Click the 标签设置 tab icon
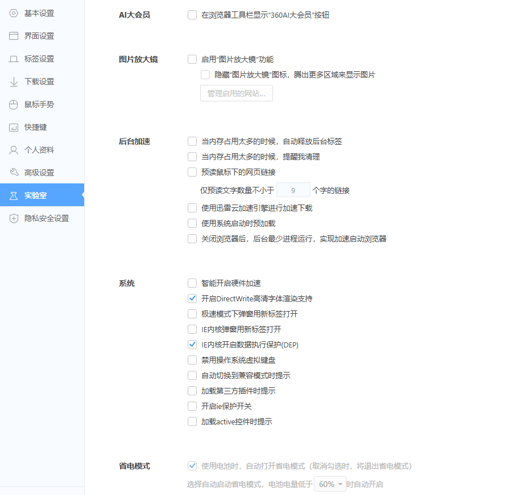The height and width of the screenshot is (495, 509). pos(14,59)
